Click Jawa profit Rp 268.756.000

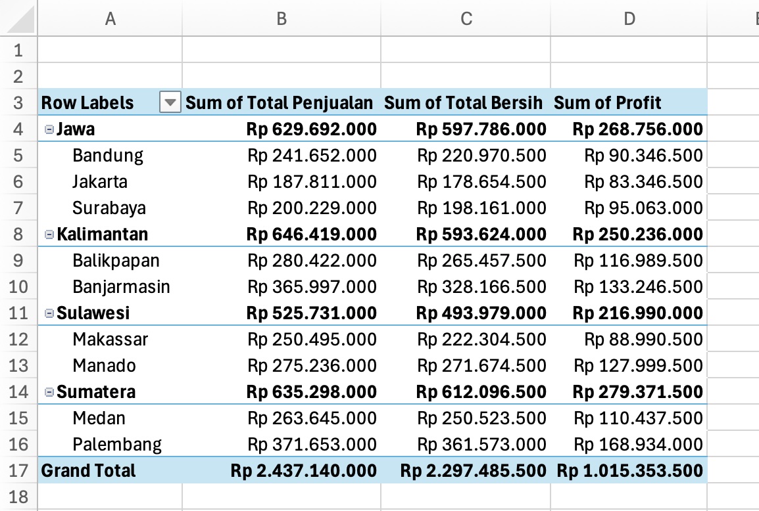(x=637, y=129)
